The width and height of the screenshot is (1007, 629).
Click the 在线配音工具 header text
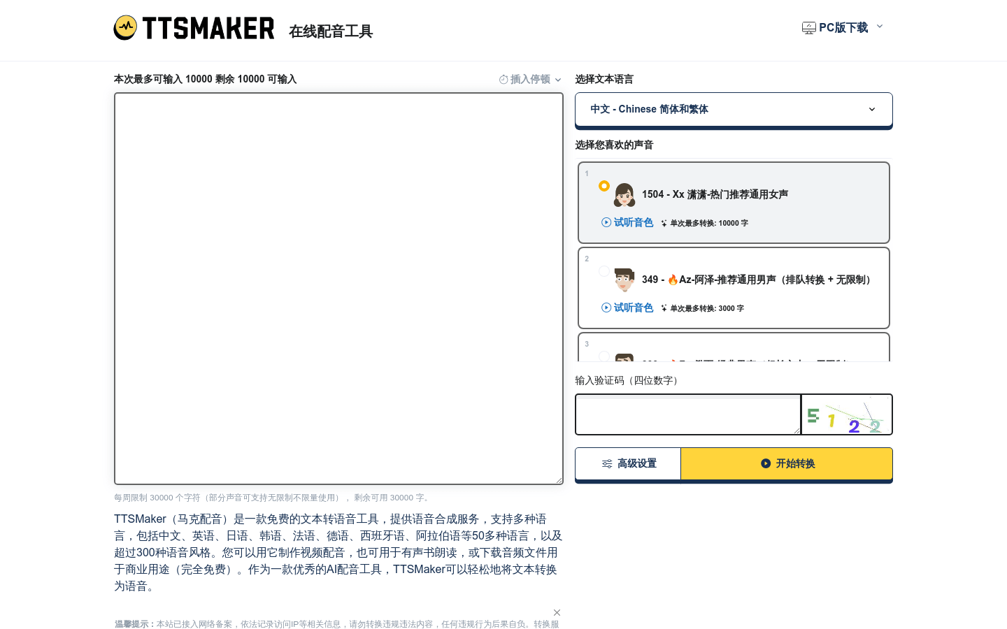[331, 31]
